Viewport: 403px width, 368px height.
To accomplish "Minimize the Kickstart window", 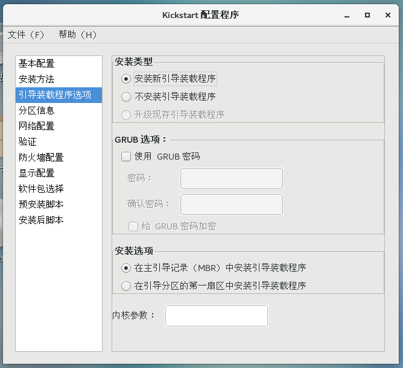I will pyautogui.click(x=347, y=15).
